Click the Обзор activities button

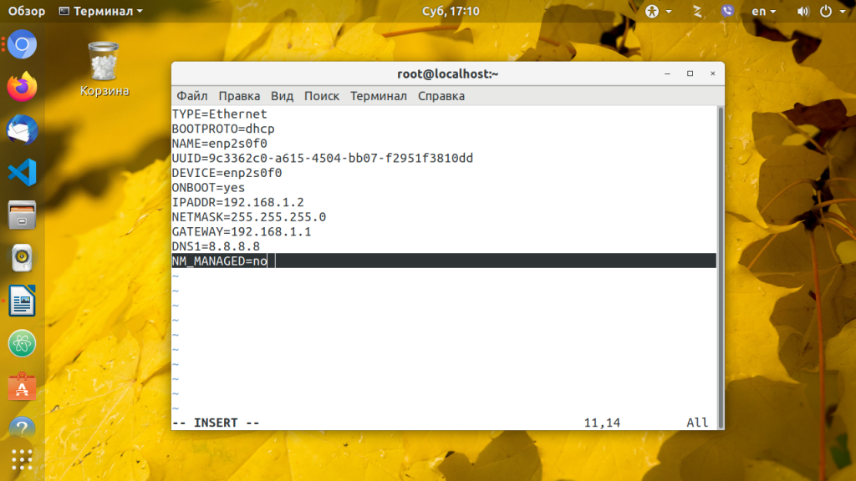(26, 11)
